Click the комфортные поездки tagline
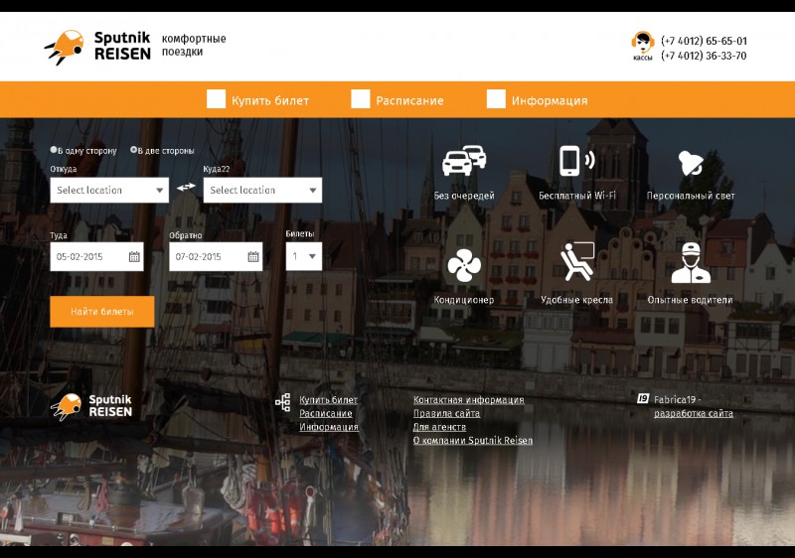The width and height of the screenshot is (795, 558). point(194,45)
